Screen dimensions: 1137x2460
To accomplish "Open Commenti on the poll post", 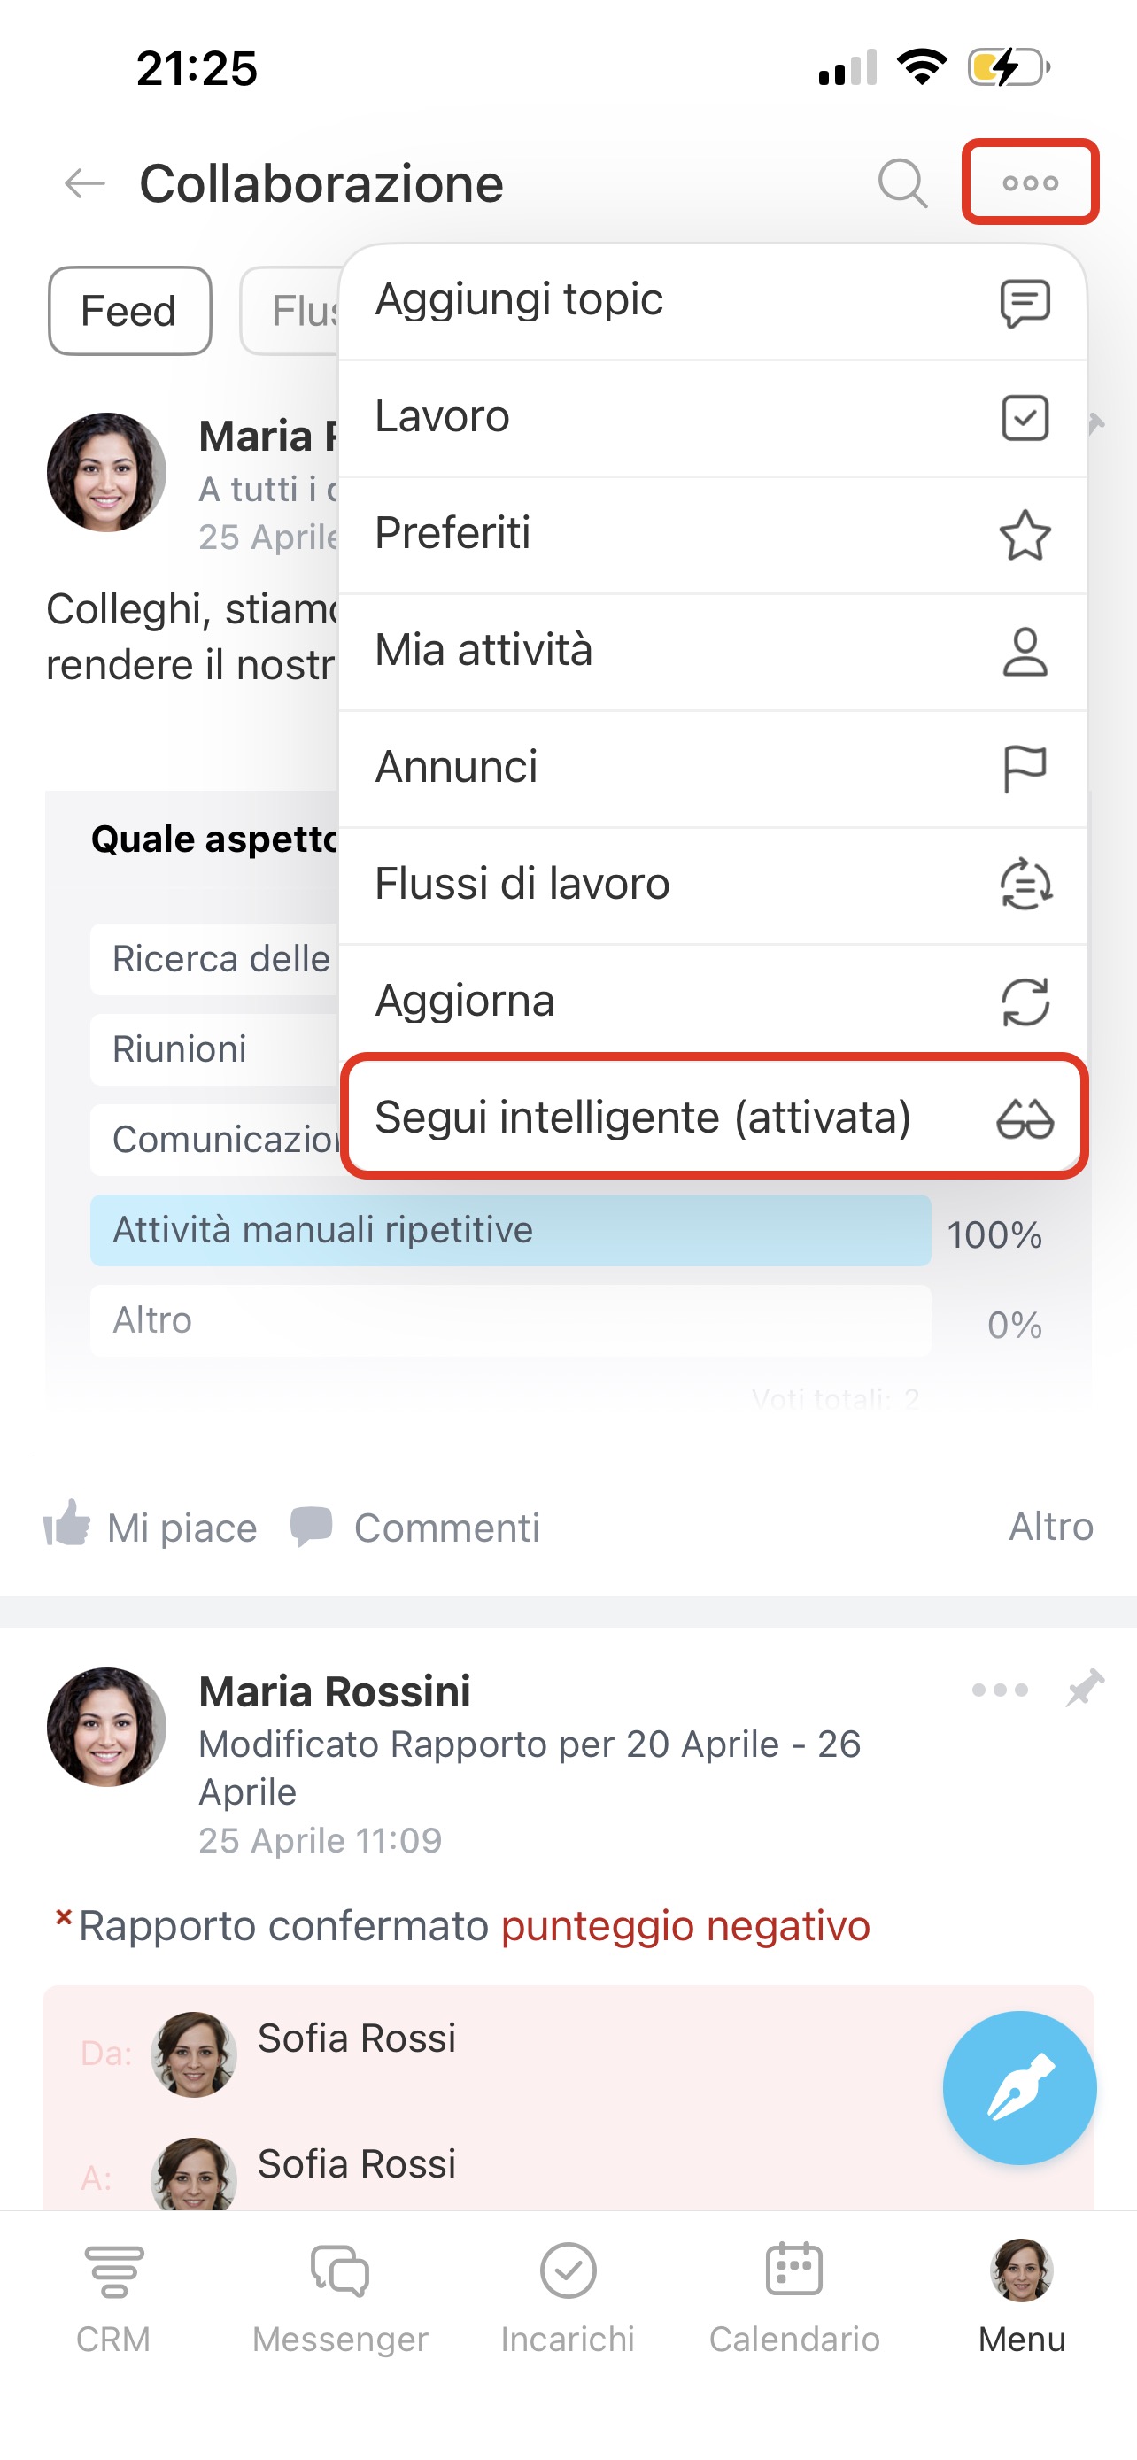I will click(x=415, y=1527).
